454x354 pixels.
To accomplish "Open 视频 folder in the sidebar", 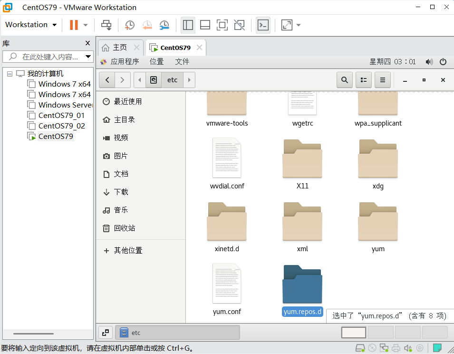I will [x=141, y=138].
